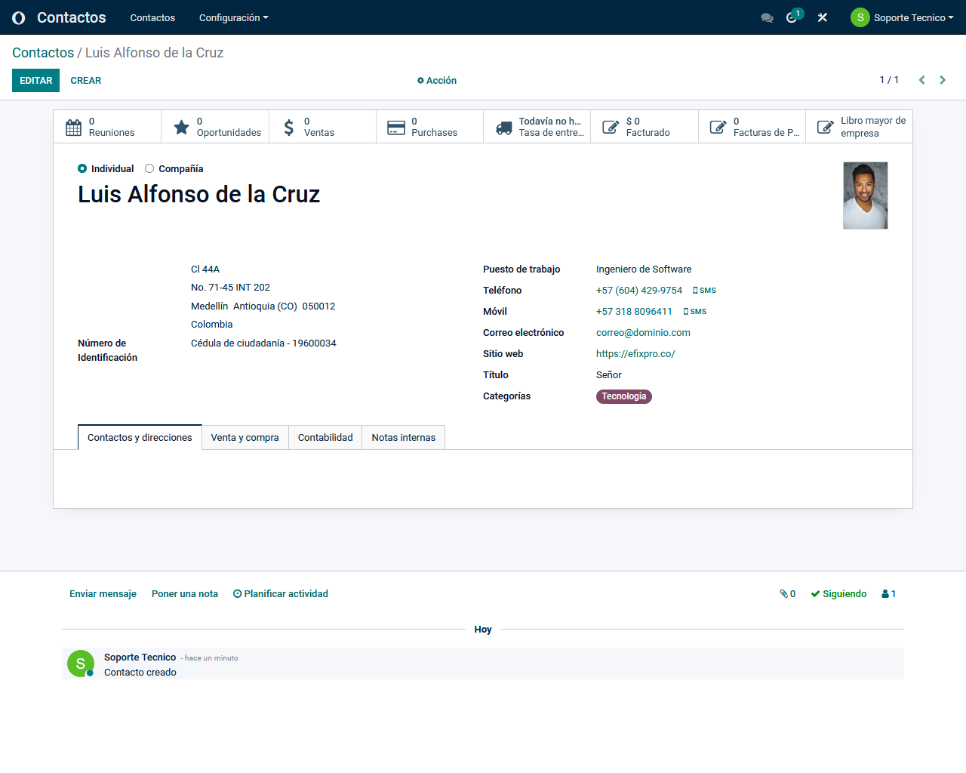This screenshot has height=773, width=966.
Task: Open the Soporte Tecnico user menu
Action: tap(902, 17)
